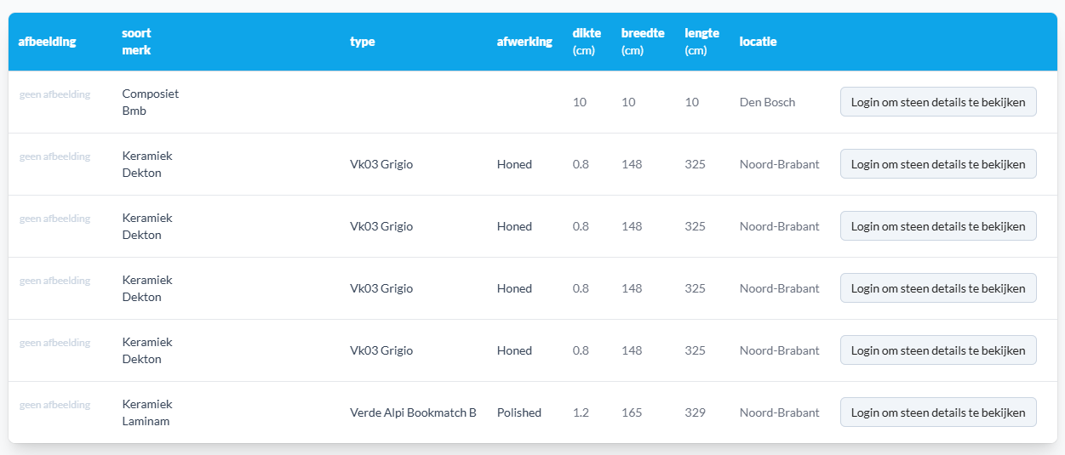1065x455 pixels.
Task: Click the 'Polished' finish cell
Action: pos(518,412)
